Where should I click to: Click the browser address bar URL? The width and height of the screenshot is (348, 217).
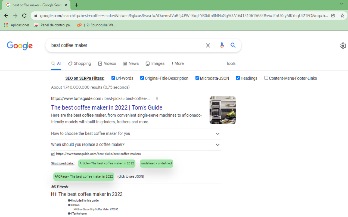(184, 16)
